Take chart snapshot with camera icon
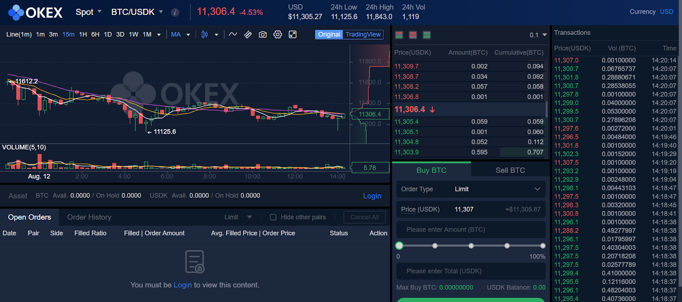Screen dimensions: 682x302 263,35
